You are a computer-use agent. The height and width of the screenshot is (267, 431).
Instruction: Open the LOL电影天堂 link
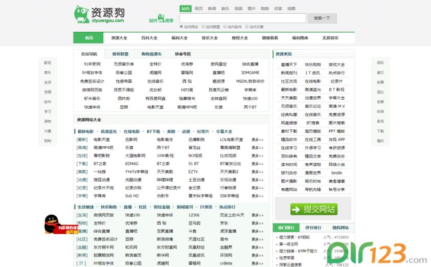tap(232, 140)
